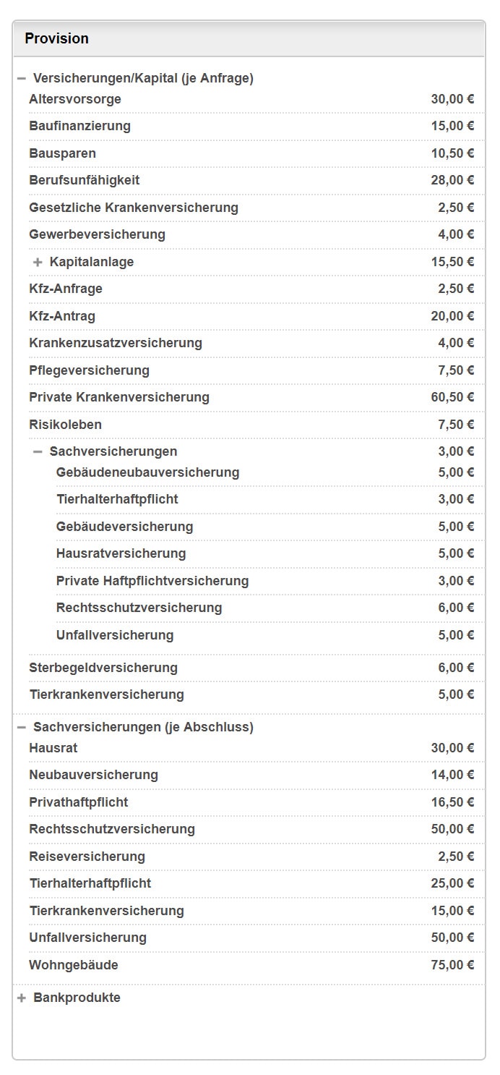Collapse the Sachversicherungen subgroup

click(x=38, y=451)
